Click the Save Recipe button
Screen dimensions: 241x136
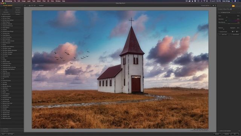pyautogui.click(x=235, y=34)
